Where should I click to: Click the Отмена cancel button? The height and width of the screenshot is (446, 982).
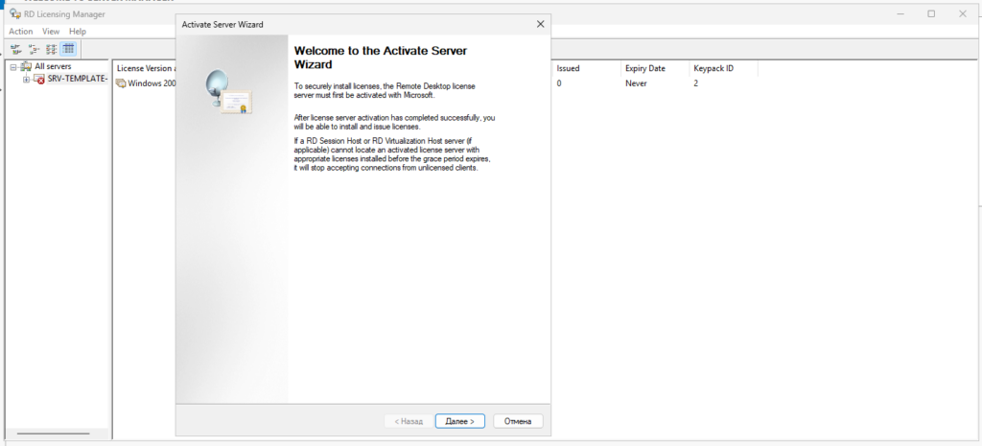click(518, 422)
